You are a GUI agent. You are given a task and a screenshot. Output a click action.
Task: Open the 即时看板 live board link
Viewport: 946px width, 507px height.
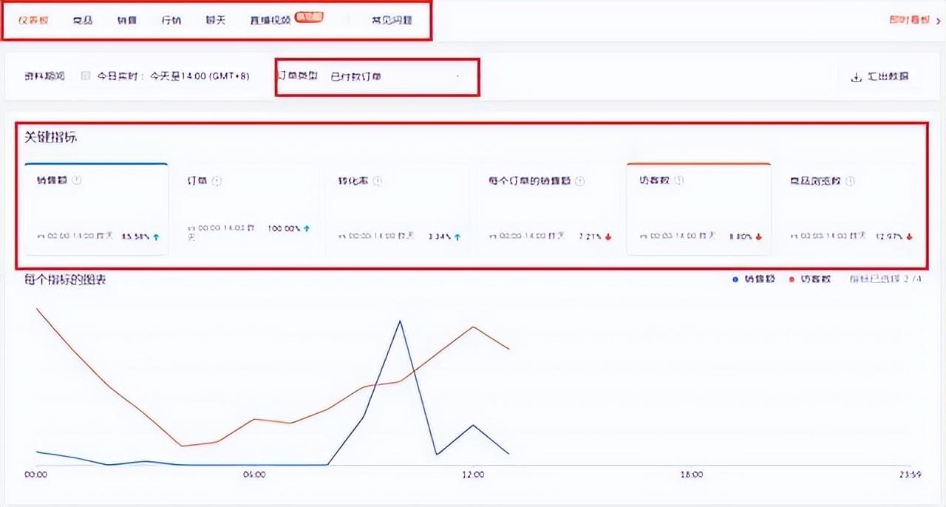tap(914, 21)
